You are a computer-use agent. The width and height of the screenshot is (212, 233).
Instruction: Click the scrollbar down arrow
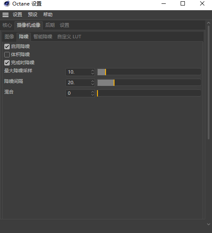click(209, 224)
